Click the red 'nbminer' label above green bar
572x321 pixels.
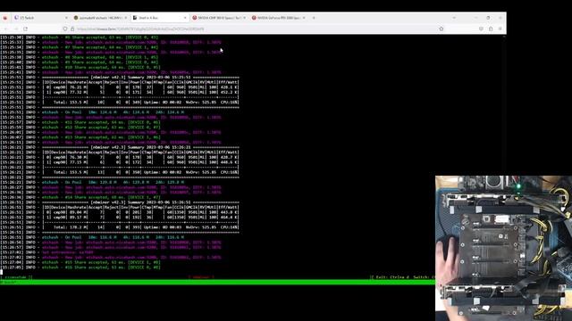tap(201, 277)
